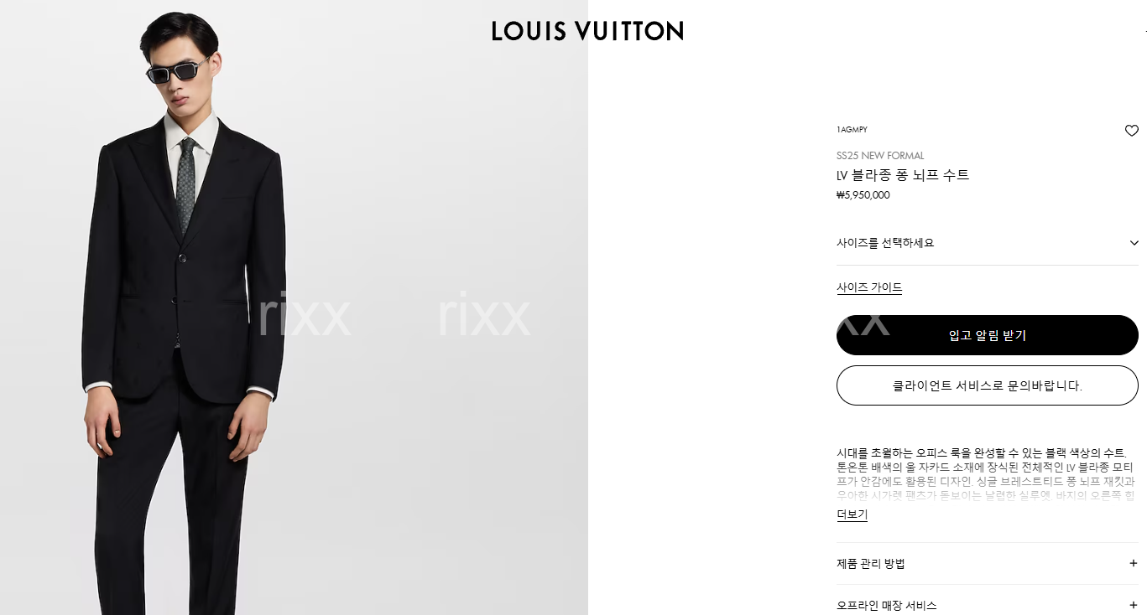Screen dimensions: 1147x615
Task: Click the SS25 NEW FORMAL collection label
Action: pos(880,156)
